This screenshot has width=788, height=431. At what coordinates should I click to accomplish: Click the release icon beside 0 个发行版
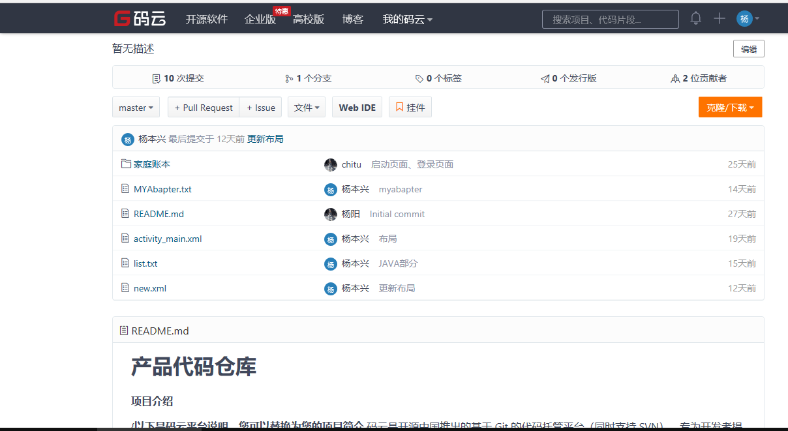(545, 78)
